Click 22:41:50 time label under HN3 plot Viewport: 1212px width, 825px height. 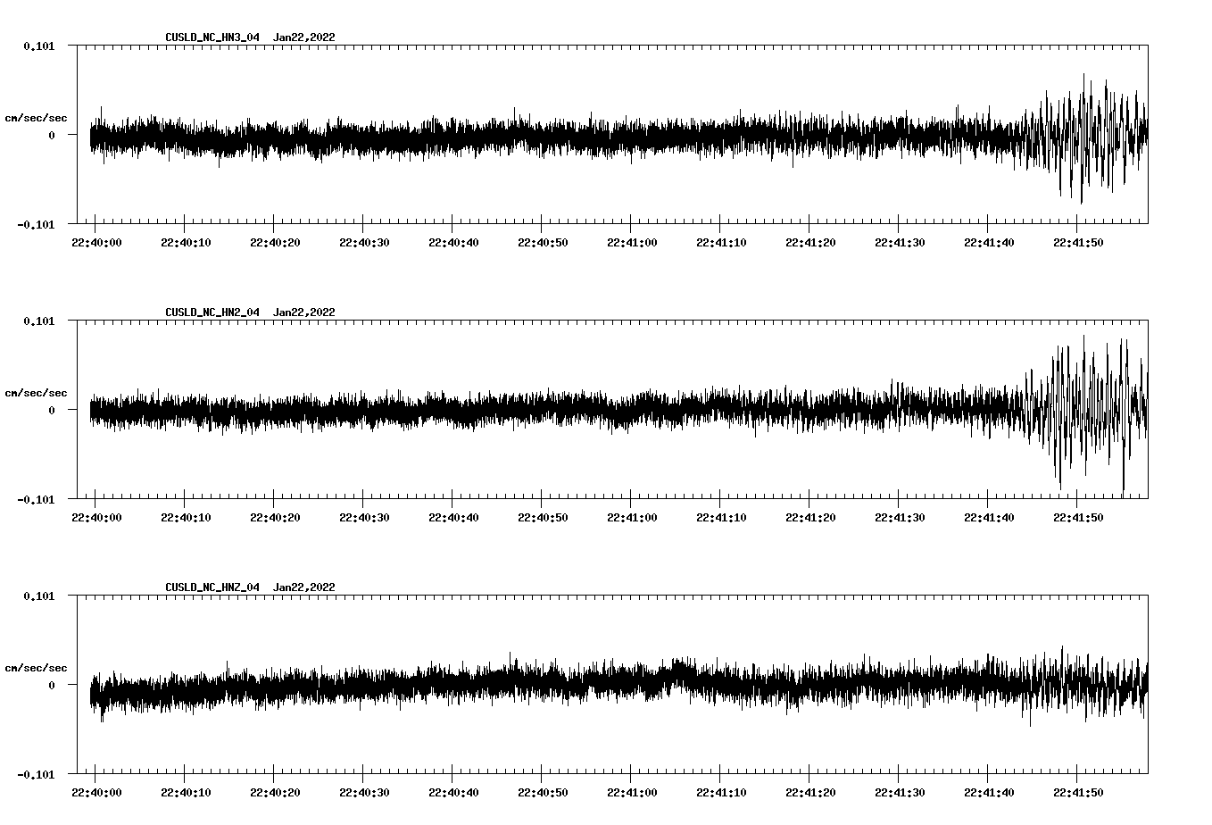click(x=1077, y=243)
